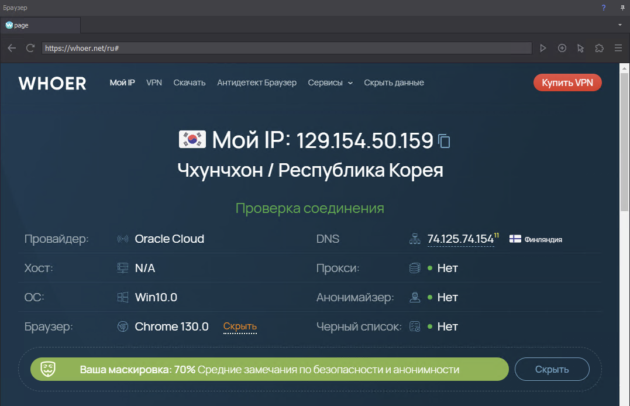
Task: Click the Финляндия country label
Action: point(543,240)
